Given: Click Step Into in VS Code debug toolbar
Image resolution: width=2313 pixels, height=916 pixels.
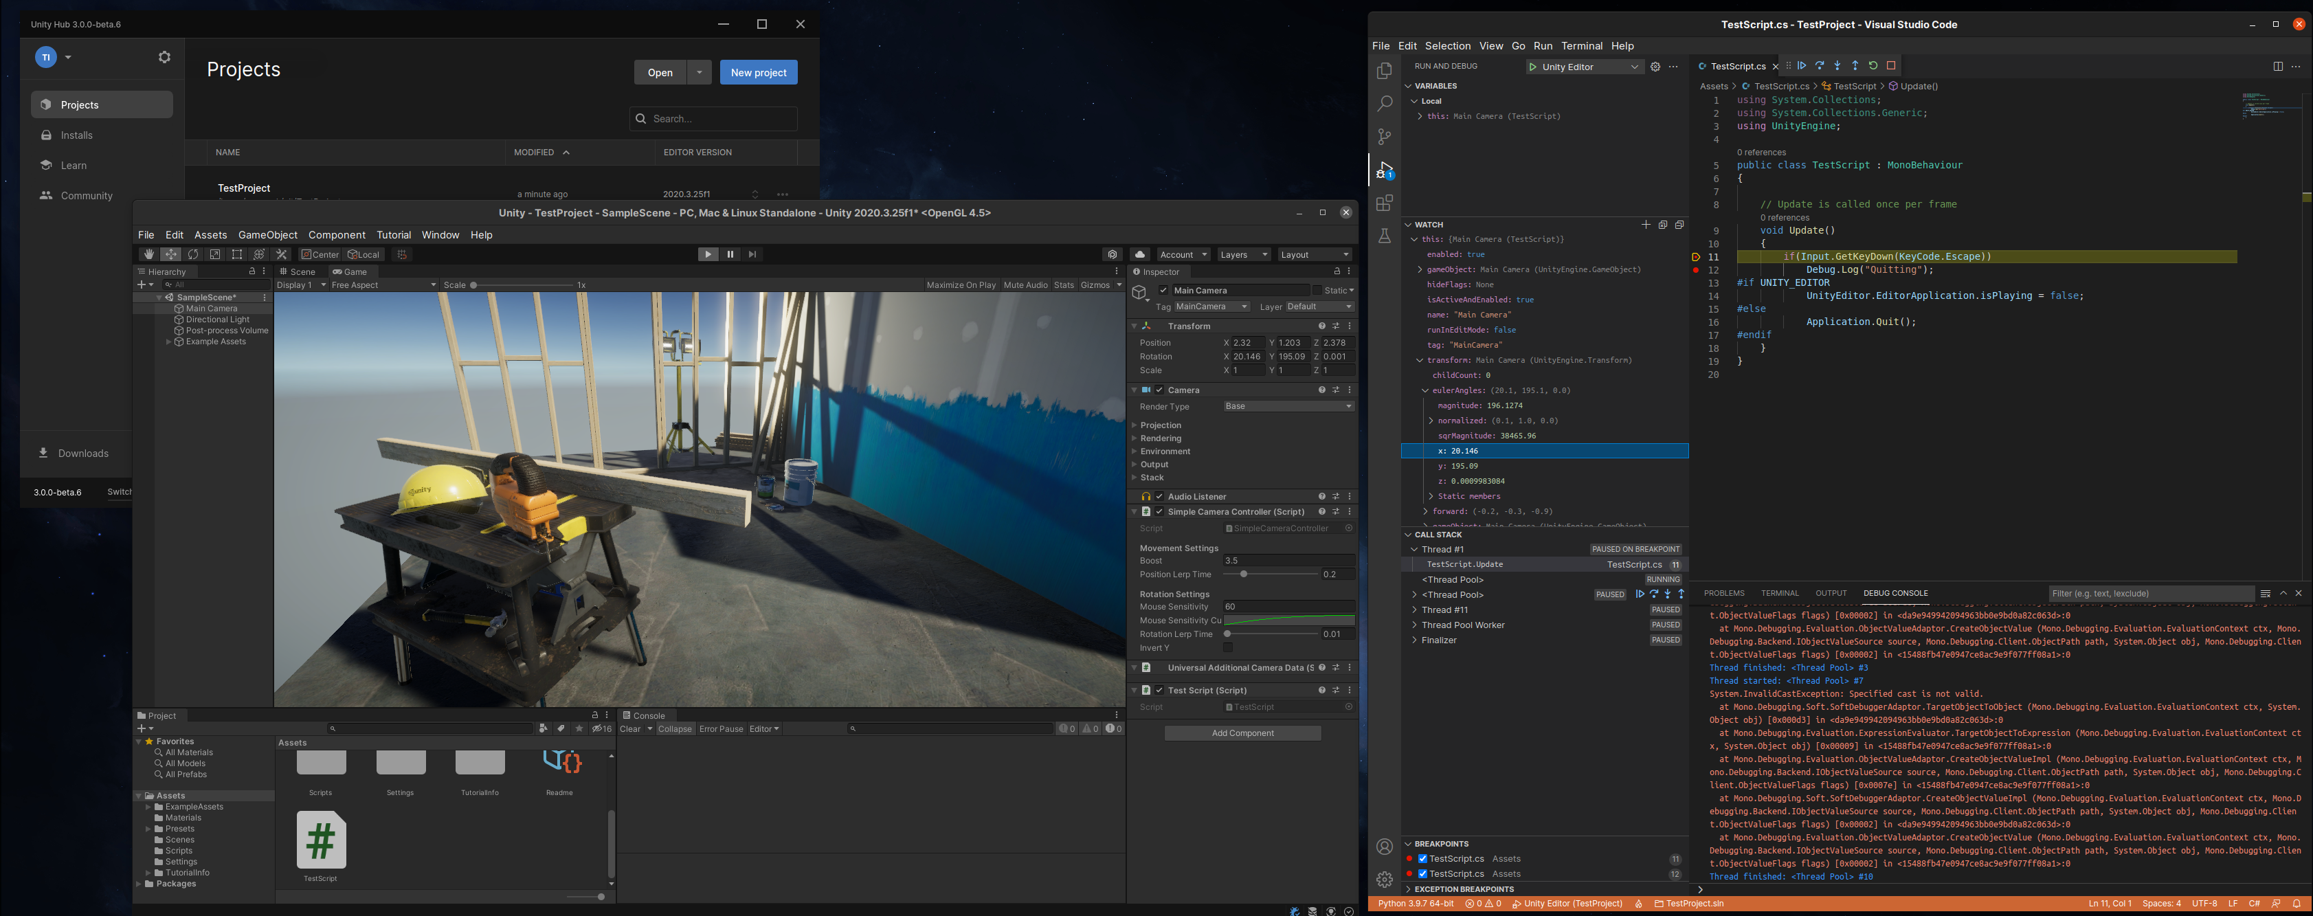Looking at the screenshot, I should click(x=1837, y=65).
